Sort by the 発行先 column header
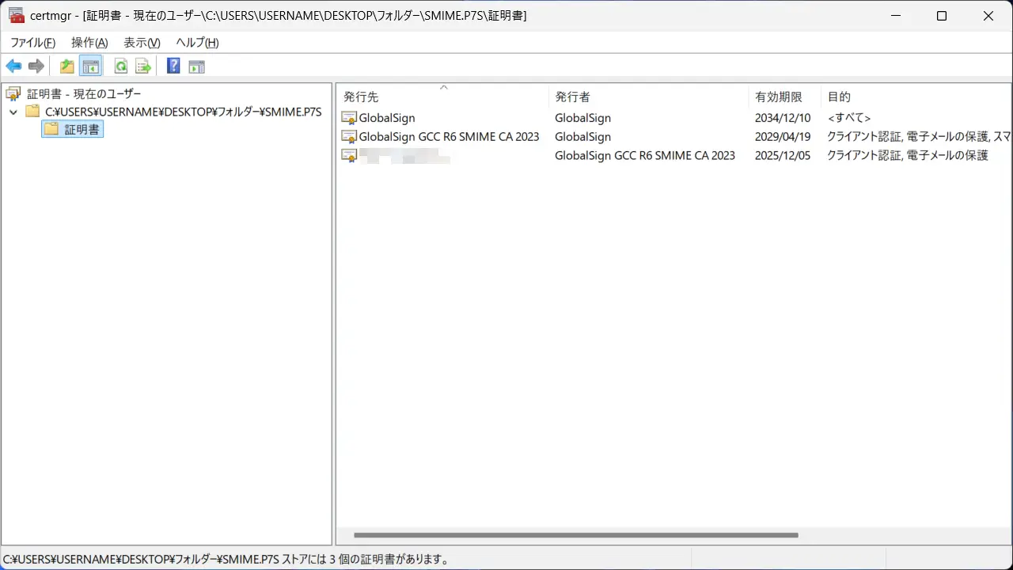 [442, 97]
